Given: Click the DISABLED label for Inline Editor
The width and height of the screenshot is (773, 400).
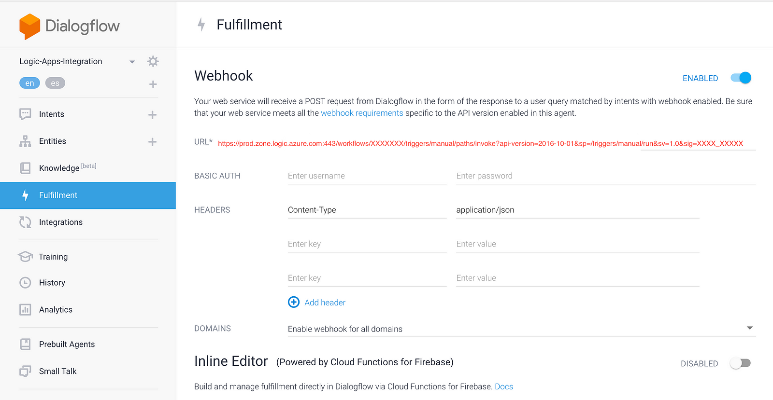Looking at the screenshot, I should coord(699,364).
